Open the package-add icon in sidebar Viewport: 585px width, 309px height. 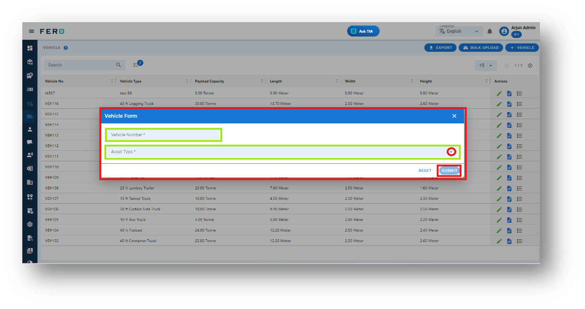pyautogui.click(x=30, y=62)
